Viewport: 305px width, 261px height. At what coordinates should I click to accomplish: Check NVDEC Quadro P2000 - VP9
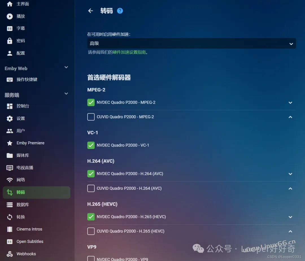91,259
